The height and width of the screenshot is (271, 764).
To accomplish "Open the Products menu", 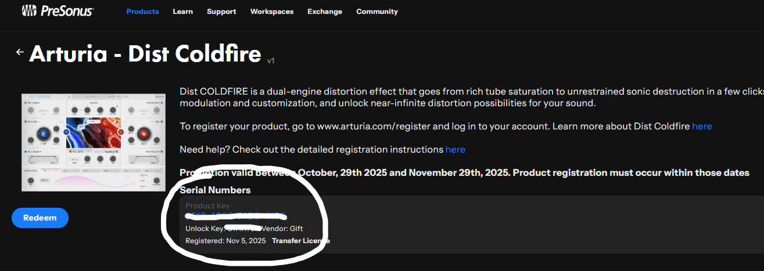I will pos(142,12).
